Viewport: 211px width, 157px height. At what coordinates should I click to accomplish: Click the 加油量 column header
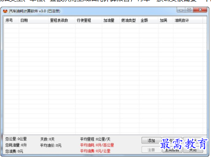click(111, 20)
